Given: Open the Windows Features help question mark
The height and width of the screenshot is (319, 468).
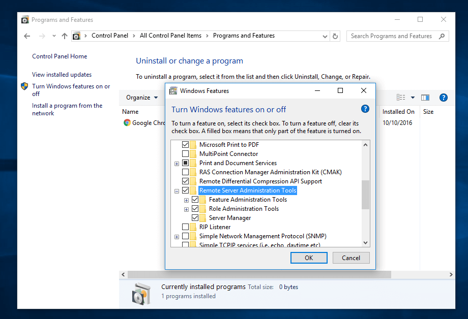Looking at the screenshot, I should [365, 109].
